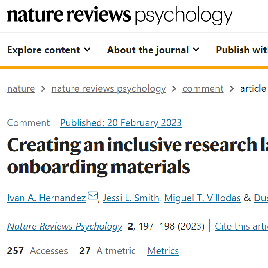Open the About the journal dropdown

pyautogui.click(x=153, y=50)
